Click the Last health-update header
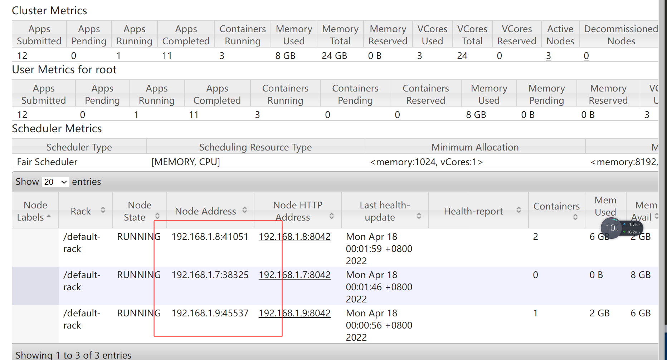667x360 pixels. coord(385,211)
